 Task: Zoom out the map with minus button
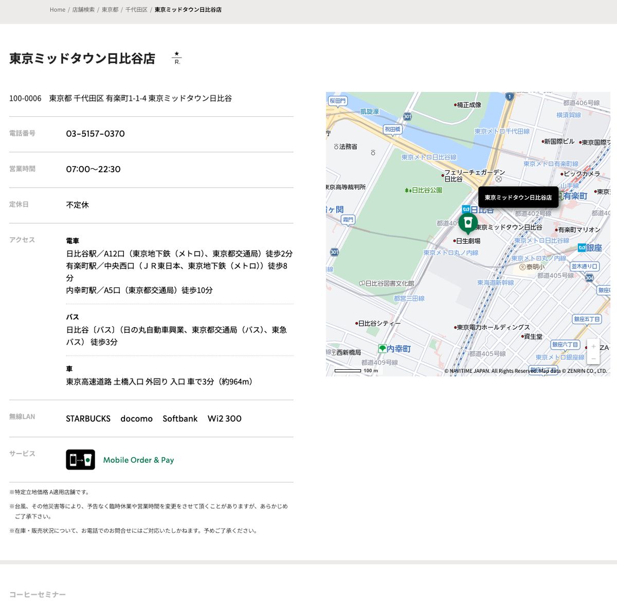pos(593,358)
